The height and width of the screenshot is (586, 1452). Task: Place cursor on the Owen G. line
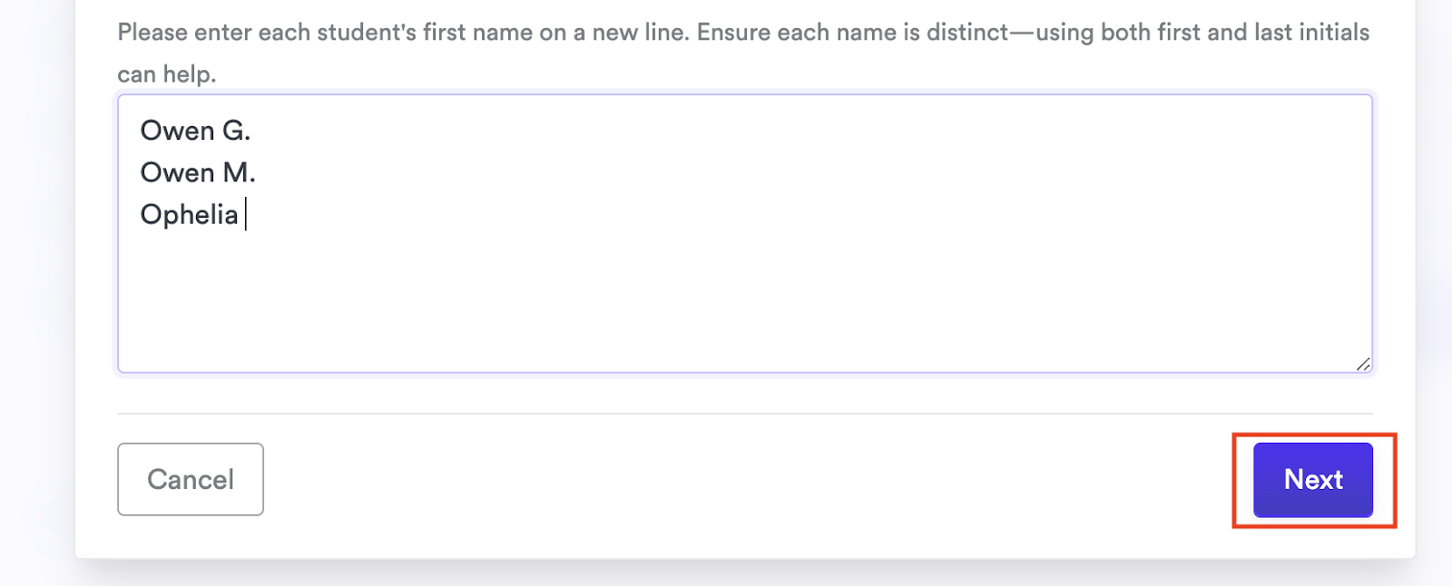tap(195, 132)
